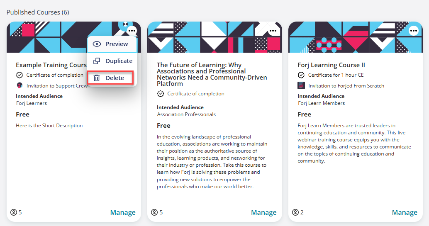Choose Duplicate in the course options menu
Image resolution: width=429 pixels, height=226 pixels.
point(112,61)
